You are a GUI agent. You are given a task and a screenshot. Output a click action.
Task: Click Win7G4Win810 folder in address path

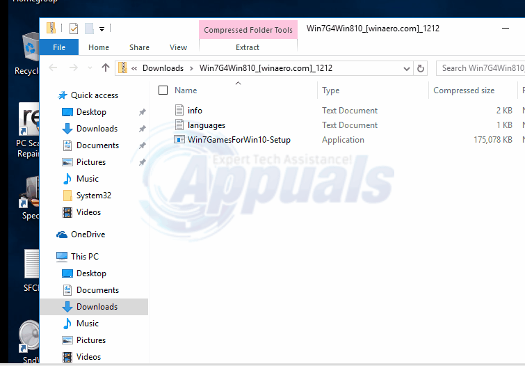(266, 68)
